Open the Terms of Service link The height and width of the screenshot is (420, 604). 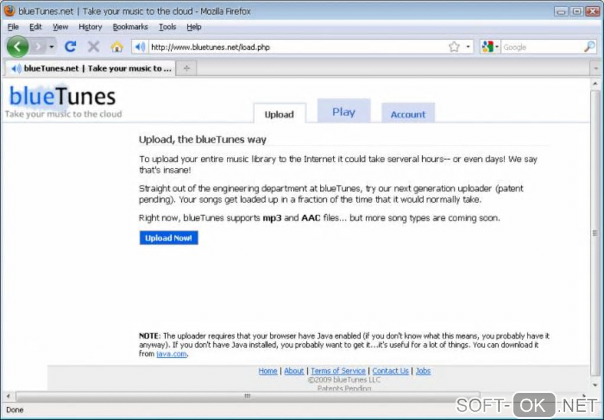point(338,371)
